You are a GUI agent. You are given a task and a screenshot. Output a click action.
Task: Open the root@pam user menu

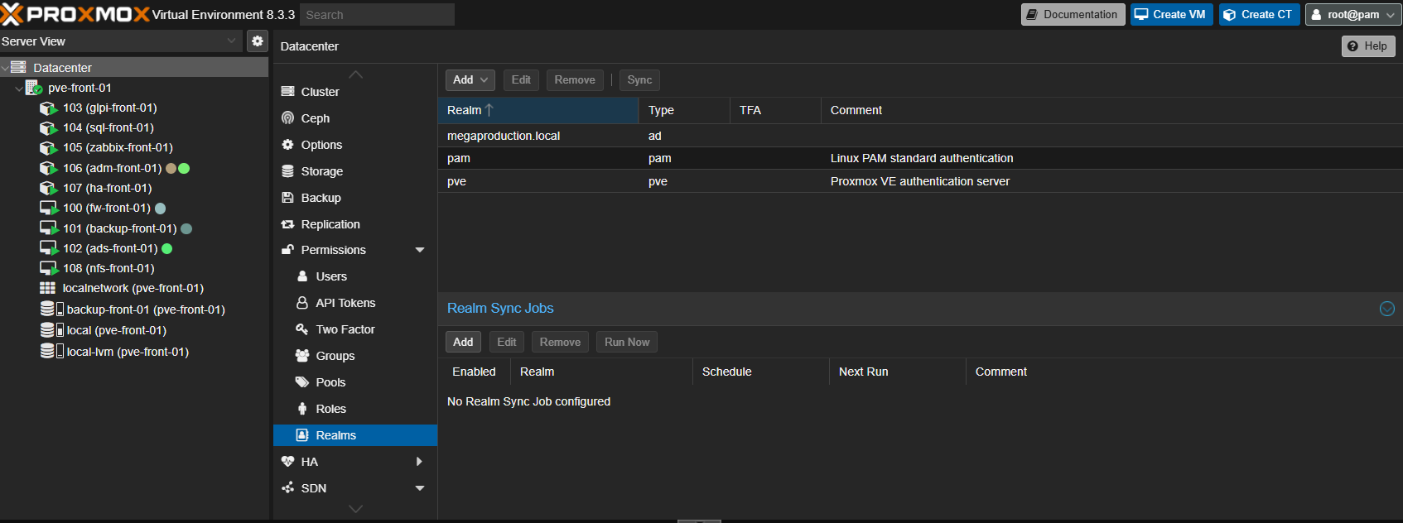[x=1352, y=15]
